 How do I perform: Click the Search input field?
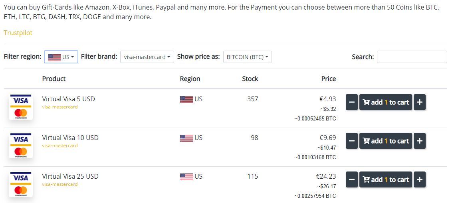tap(412, 57)
